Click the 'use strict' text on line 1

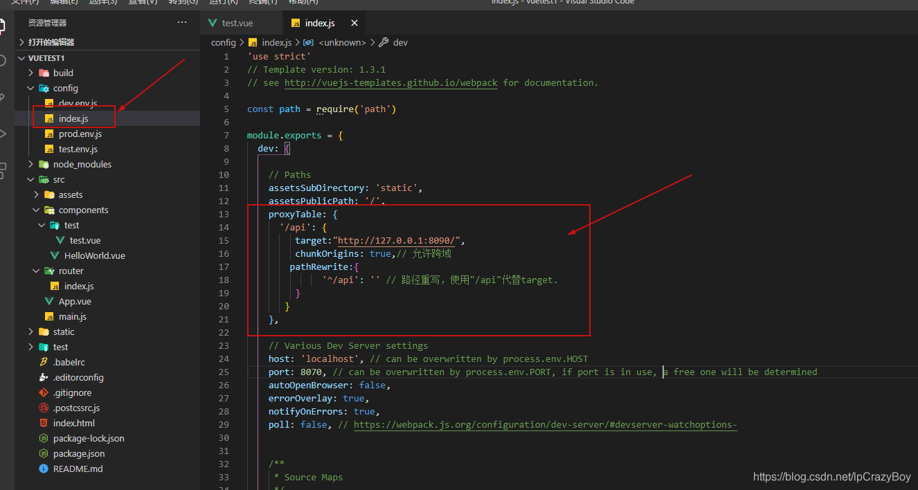point(279,56)
